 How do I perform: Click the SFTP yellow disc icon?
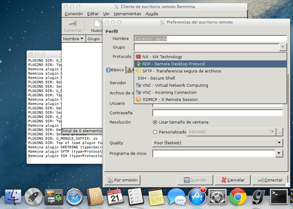[x=138, y=71]
